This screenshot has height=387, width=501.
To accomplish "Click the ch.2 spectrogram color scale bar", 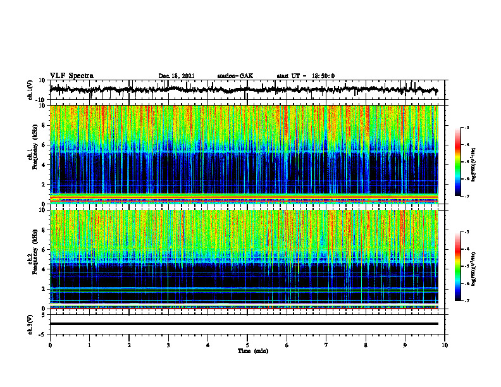I will (x=457, y=266).
